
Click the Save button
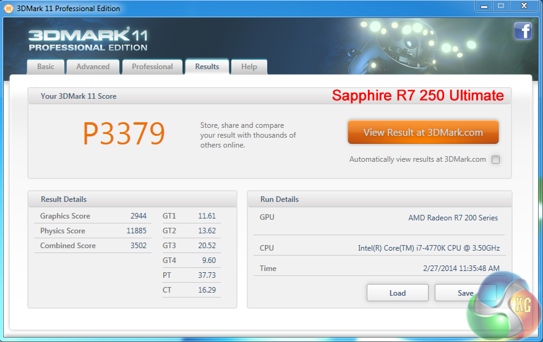(x=466, y=293)
